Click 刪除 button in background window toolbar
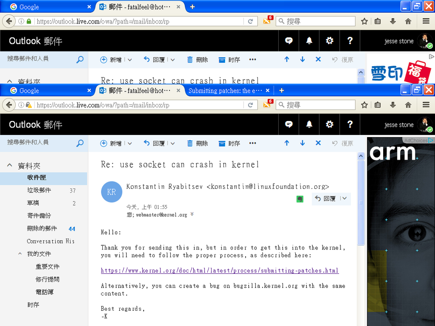435x326 pixels. point(198,60)
